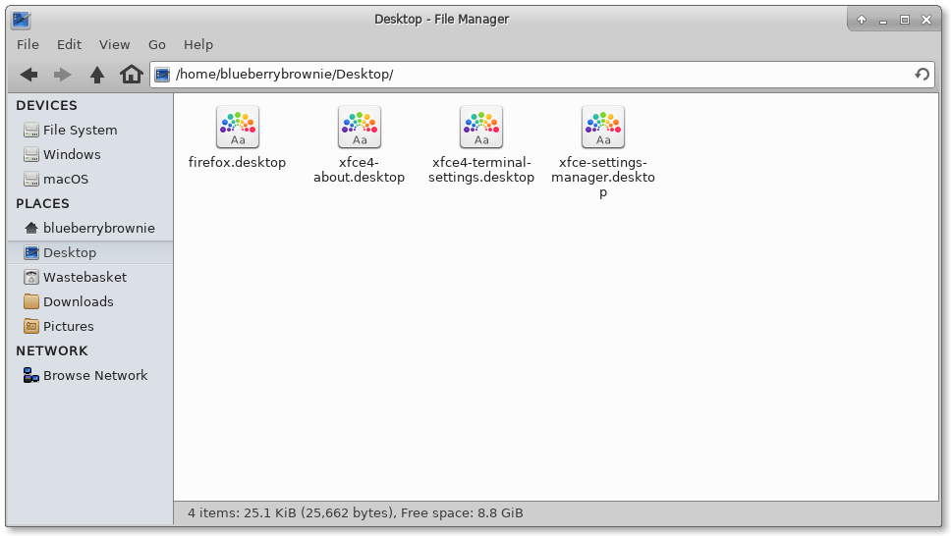
Task: Open the File menu
Action: 28,45
